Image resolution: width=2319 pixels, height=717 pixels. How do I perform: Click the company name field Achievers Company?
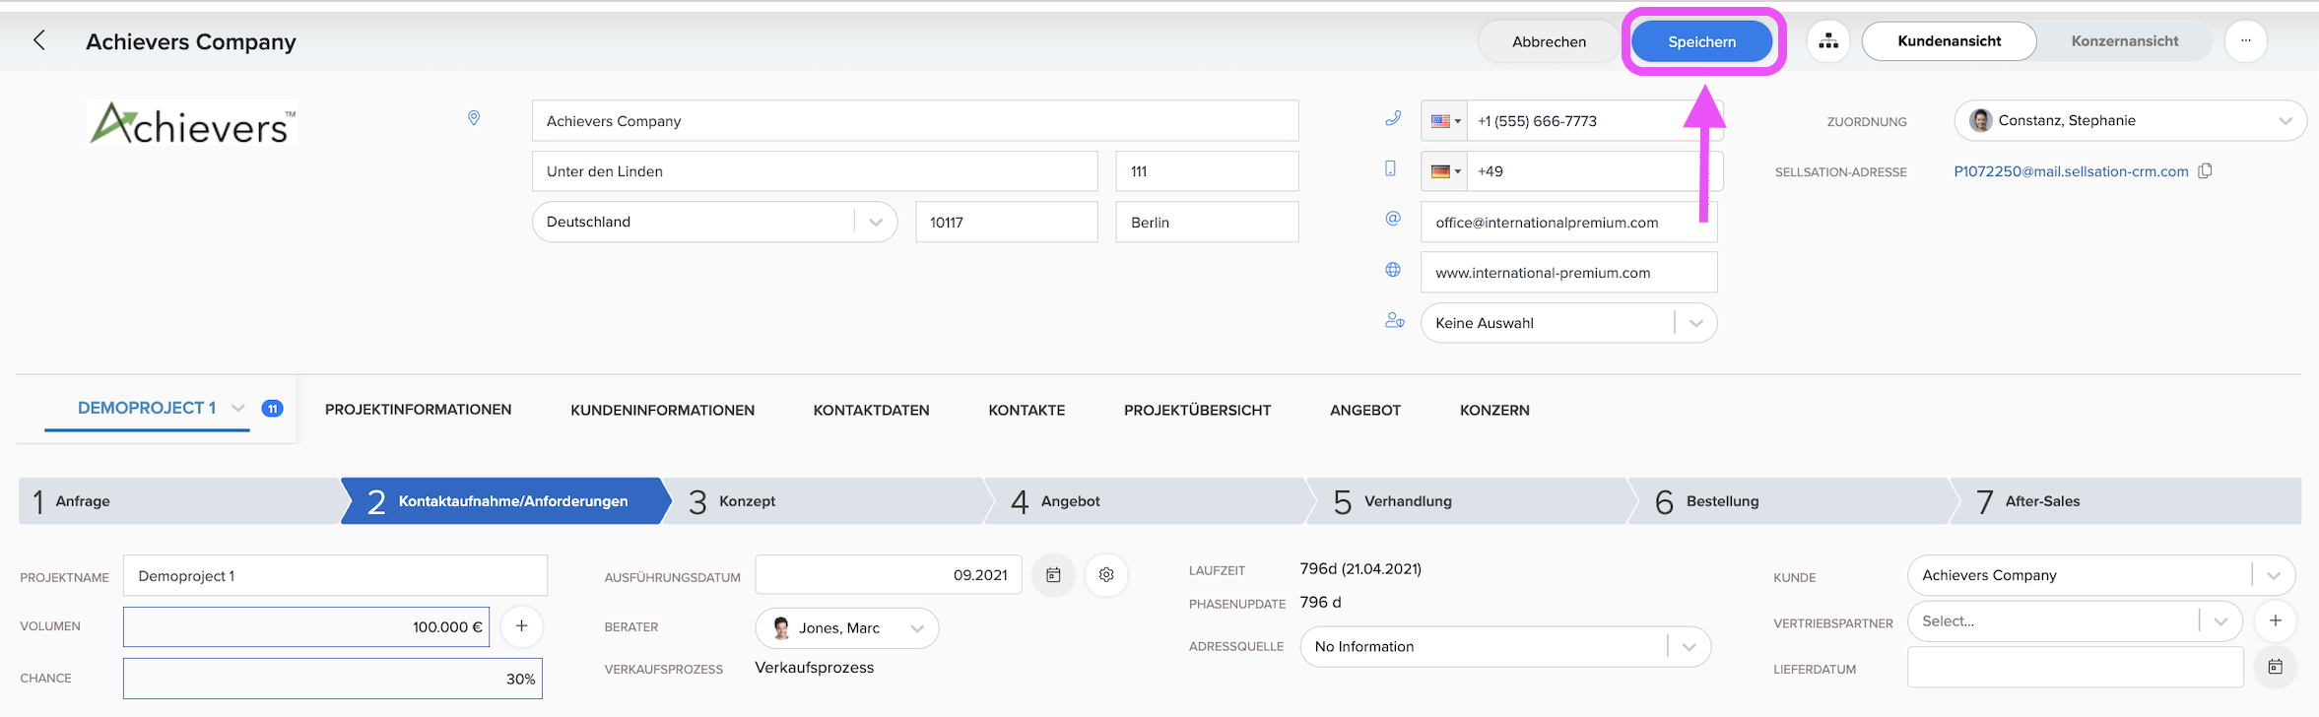[915, 121]
